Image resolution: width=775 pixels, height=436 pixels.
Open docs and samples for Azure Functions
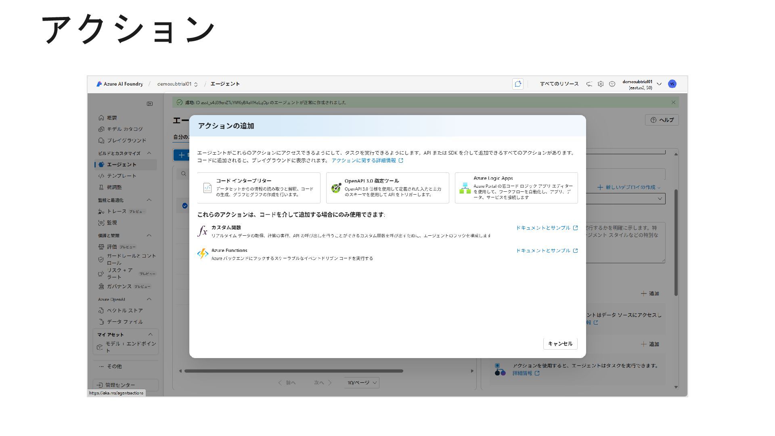tap(547, 250)
